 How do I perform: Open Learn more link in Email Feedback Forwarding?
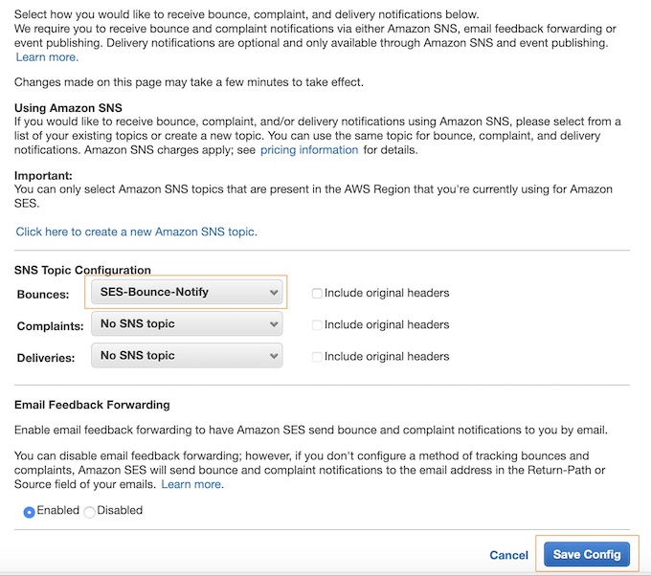click(x=192, y=484)
